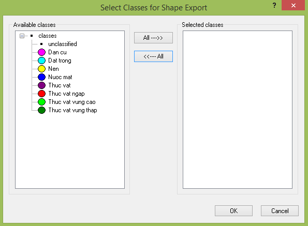Viewport: 308px width, 226px height.
Task: Click the purple Thuc vat class icon
Action: pos(41,85)
